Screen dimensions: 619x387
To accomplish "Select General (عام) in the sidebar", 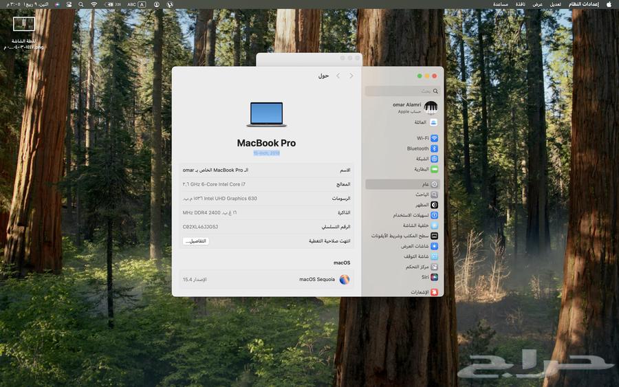I will click(402, 184).
